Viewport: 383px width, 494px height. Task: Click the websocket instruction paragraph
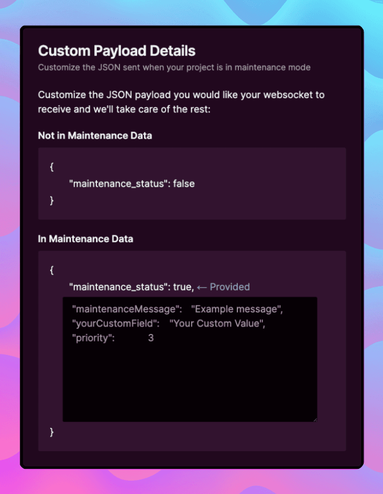tap(181, 102)
